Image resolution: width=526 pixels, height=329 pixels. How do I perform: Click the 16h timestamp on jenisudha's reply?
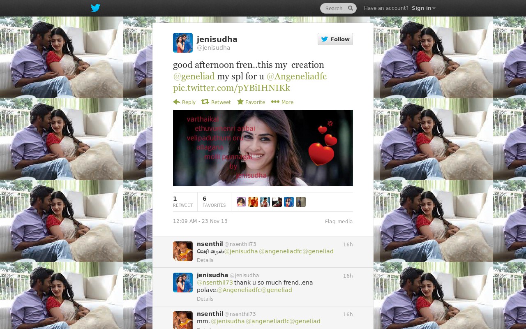(348, 276)
